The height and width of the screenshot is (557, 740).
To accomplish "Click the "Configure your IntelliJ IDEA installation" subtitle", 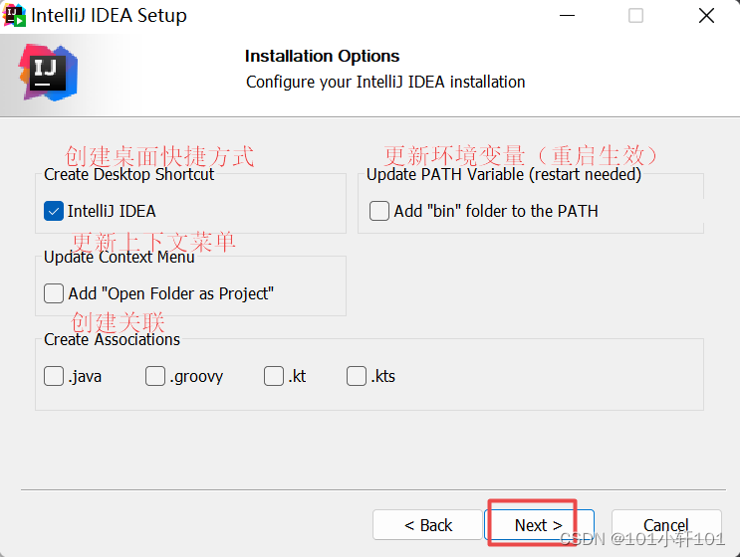I will 385,82.
